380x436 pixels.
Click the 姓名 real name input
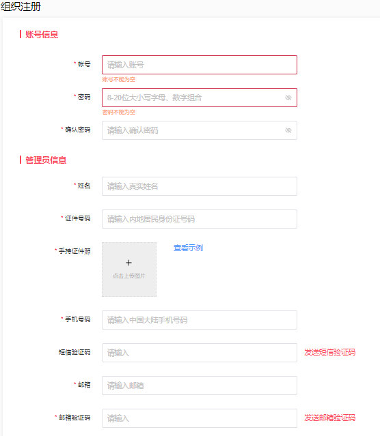200,186
